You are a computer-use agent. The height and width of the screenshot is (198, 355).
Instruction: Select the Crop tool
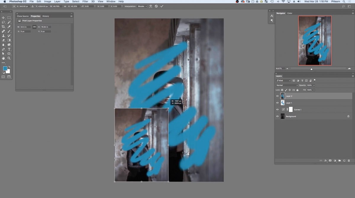(4, 27)
